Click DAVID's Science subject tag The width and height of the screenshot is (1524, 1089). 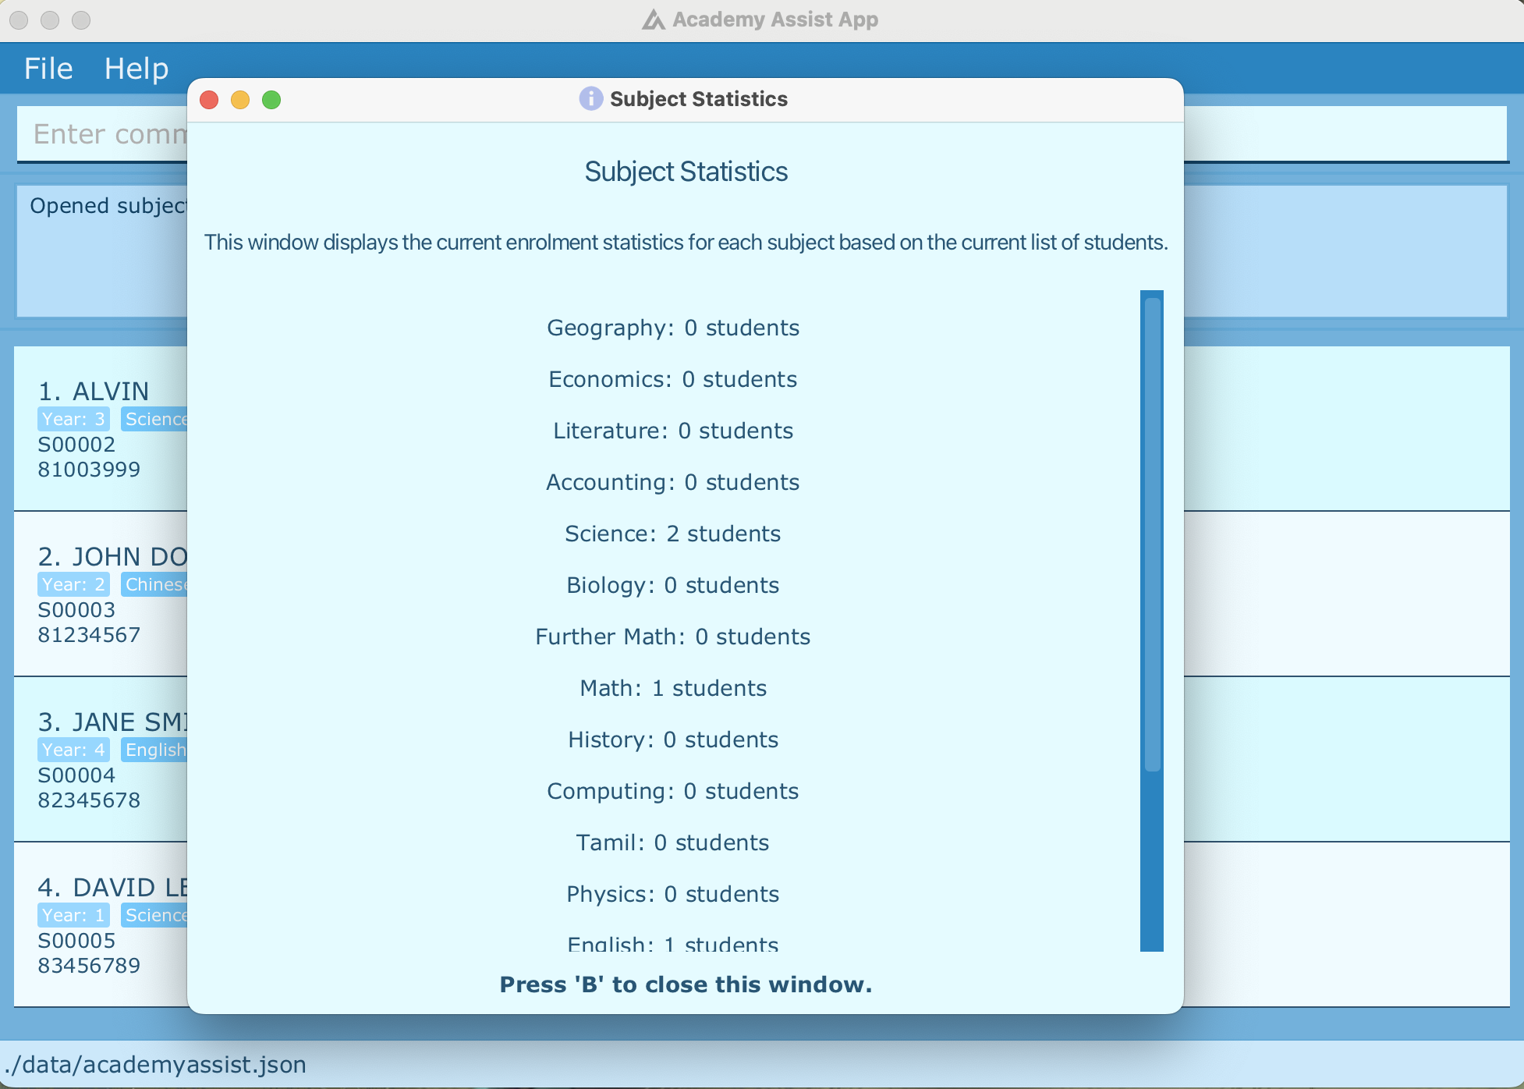click(x=154, y=915)
